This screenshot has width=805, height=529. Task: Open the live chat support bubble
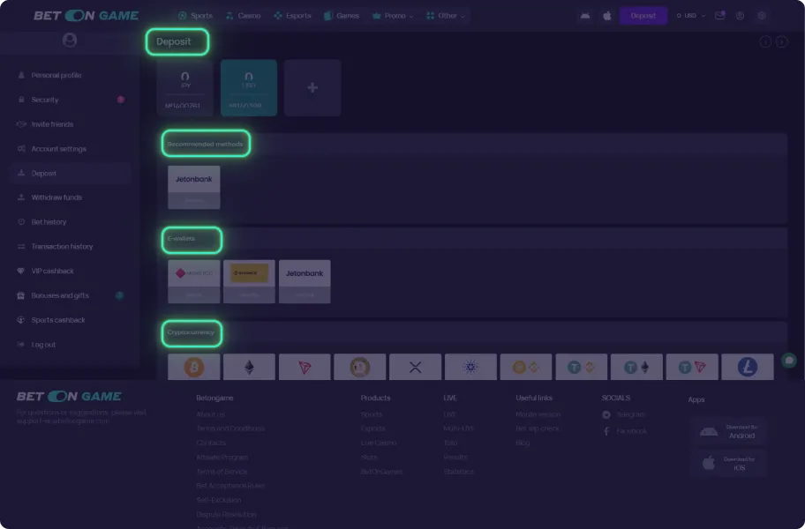(789, 361)
